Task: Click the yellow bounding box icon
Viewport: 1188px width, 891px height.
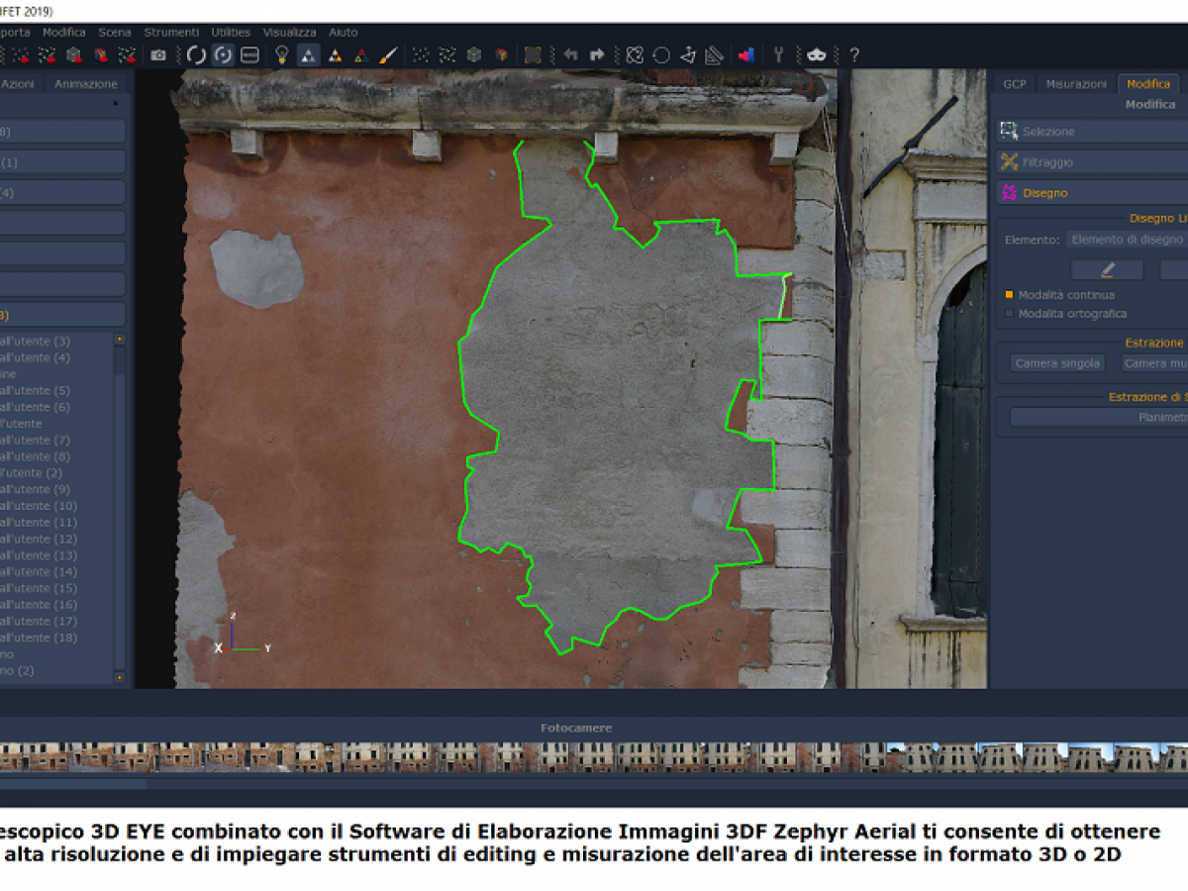Action: 533,54
